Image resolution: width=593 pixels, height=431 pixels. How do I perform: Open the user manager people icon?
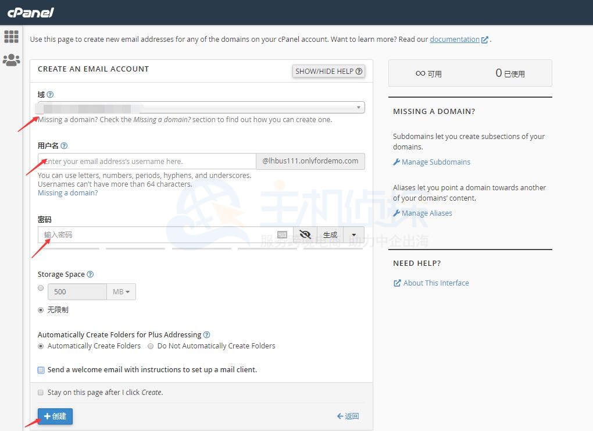click(x=12, y=60)
